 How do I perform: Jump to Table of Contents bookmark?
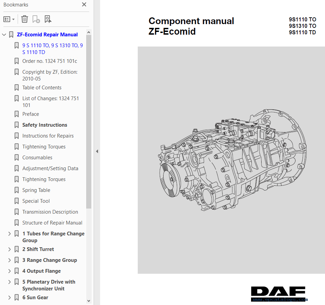coord(42,88)
